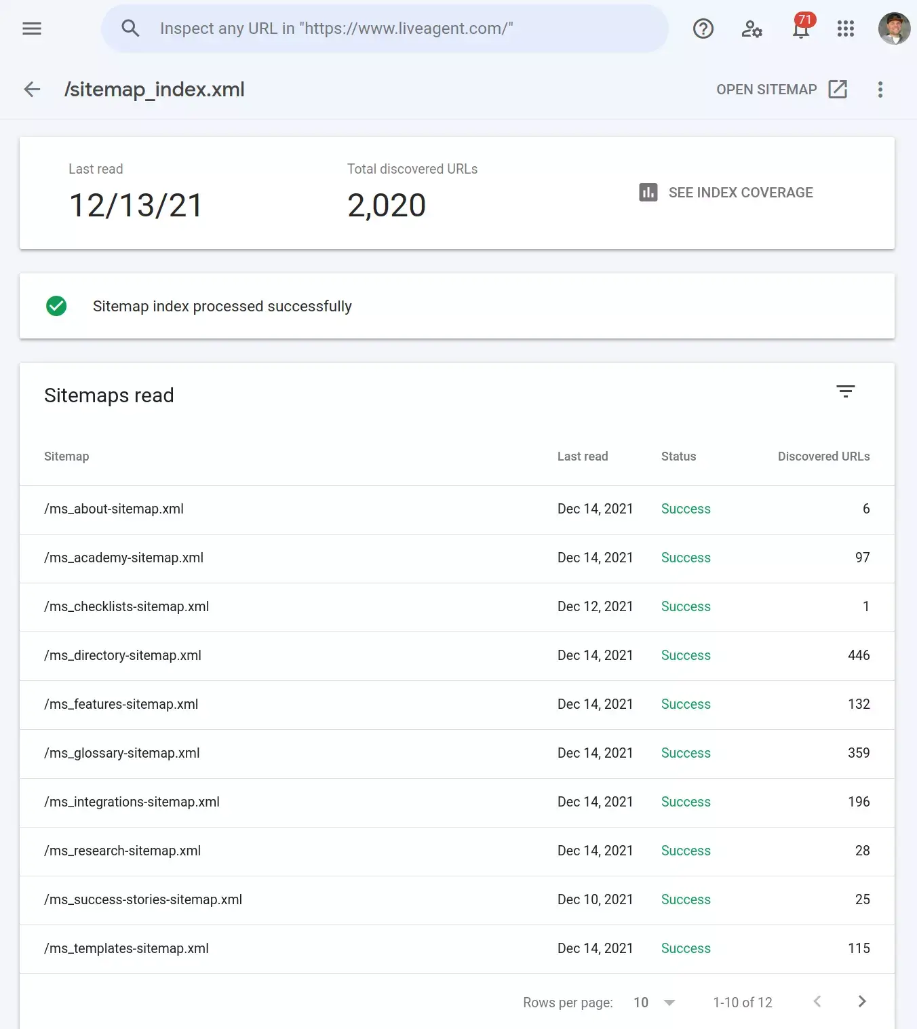The height and width of the screenshot is (1029, 917).
Task: Click the Success status for ms_about-sitemap.xml
Action: click(685, 509)
